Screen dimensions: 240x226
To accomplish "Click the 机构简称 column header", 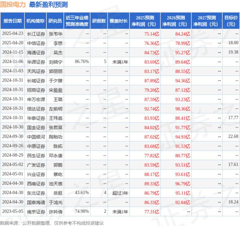I will [35, 21].
